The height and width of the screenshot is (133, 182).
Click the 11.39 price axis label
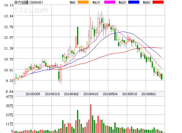click(x=9, y=48)
